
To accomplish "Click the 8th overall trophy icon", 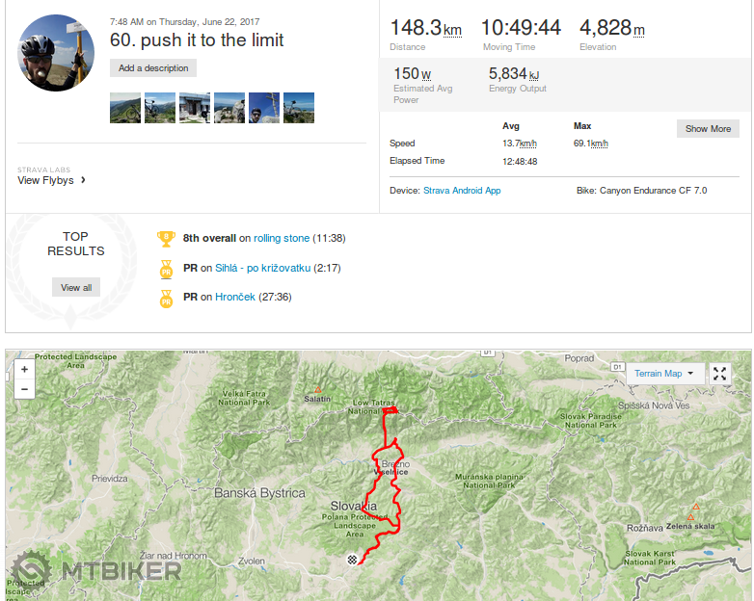I will pyautogui.click(x=166, y=238).
